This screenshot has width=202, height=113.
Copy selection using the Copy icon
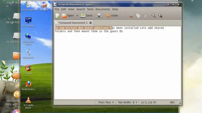pos(138,16)
